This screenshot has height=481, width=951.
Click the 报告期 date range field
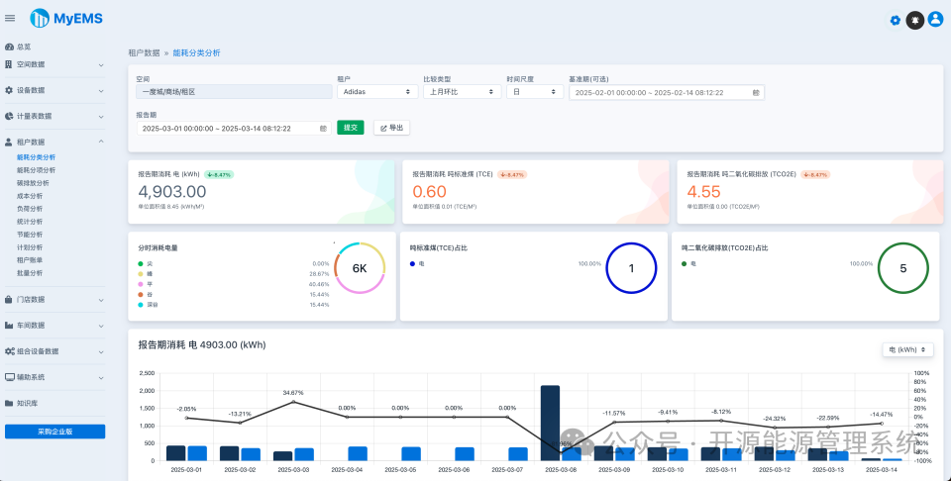tap(234, 129)
